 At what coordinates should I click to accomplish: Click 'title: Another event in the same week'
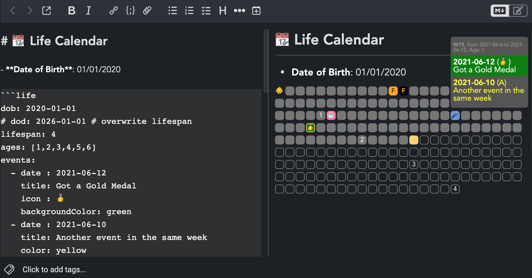(114, 237)
